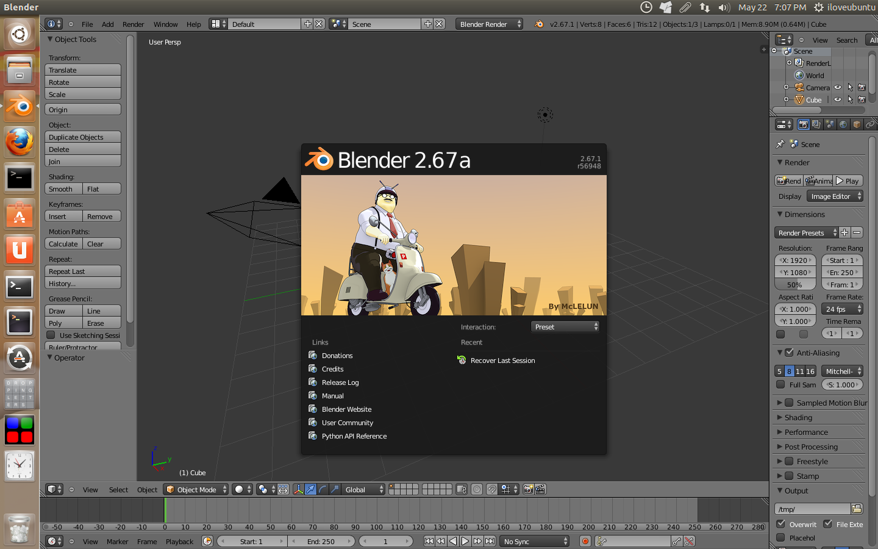The height and width of the screenshot is (549, 878).
Task: Expand the Post Processing panel
Action: (x=811, y=447)
